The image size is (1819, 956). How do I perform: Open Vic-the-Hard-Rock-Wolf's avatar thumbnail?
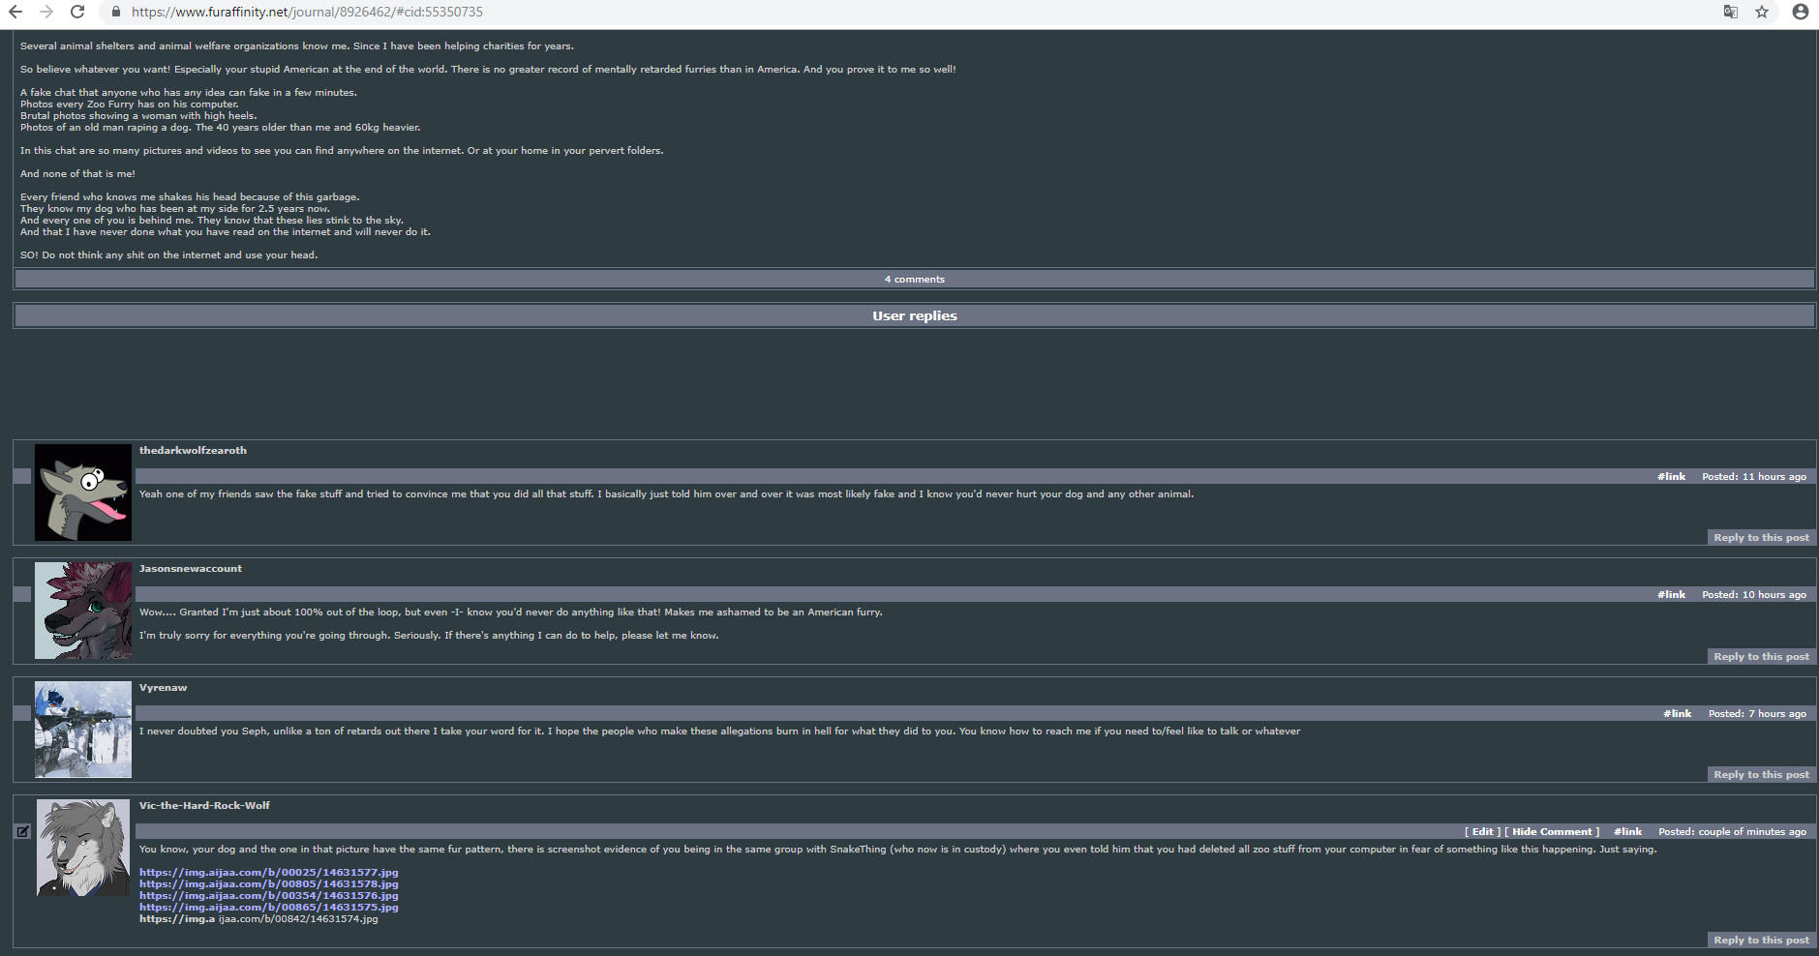point(83,848)
